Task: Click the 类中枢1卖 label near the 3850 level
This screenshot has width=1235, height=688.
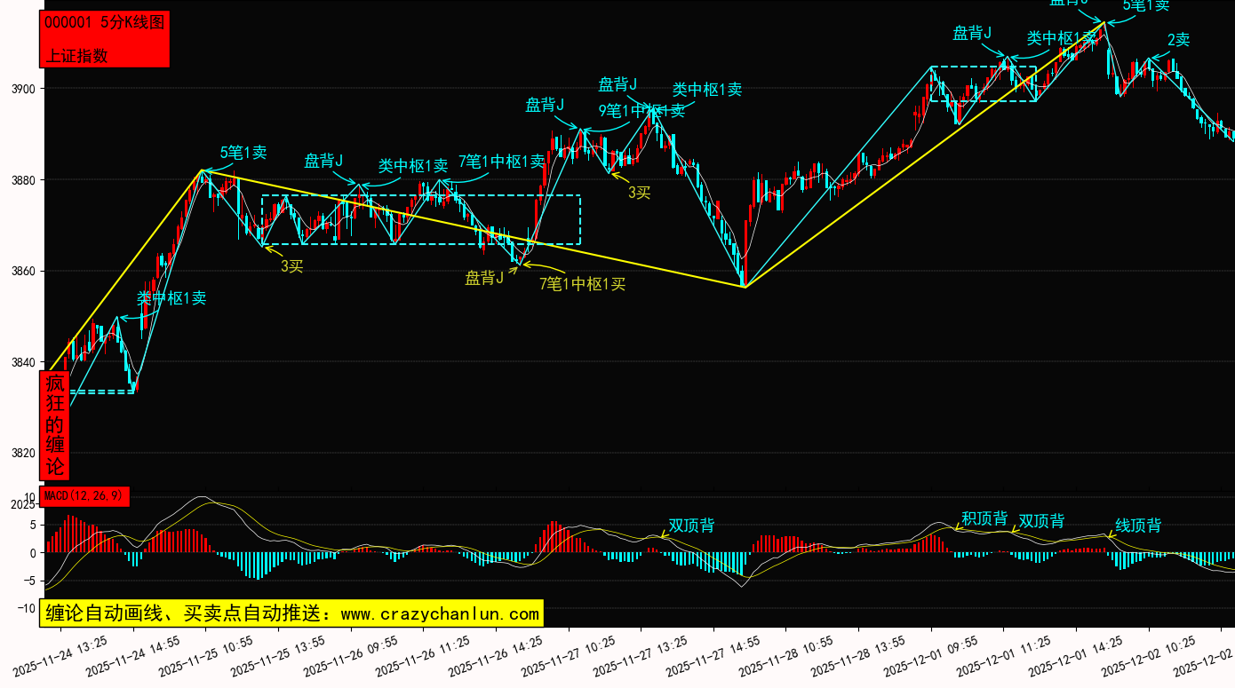Action: 171,298
